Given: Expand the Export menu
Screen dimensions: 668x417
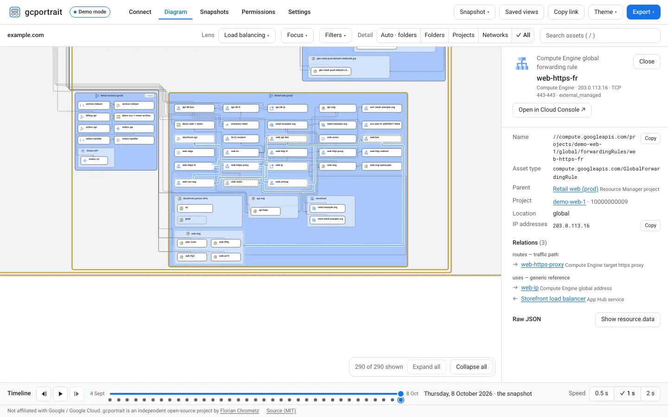Looking at the screenshot, I should point(643,12).
